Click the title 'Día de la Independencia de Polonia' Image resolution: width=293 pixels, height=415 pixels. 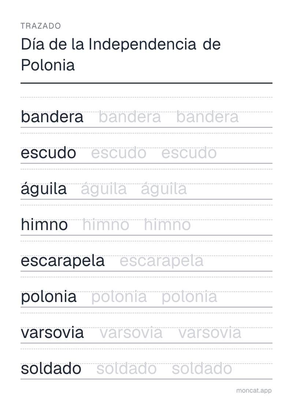tap(121, 54)
